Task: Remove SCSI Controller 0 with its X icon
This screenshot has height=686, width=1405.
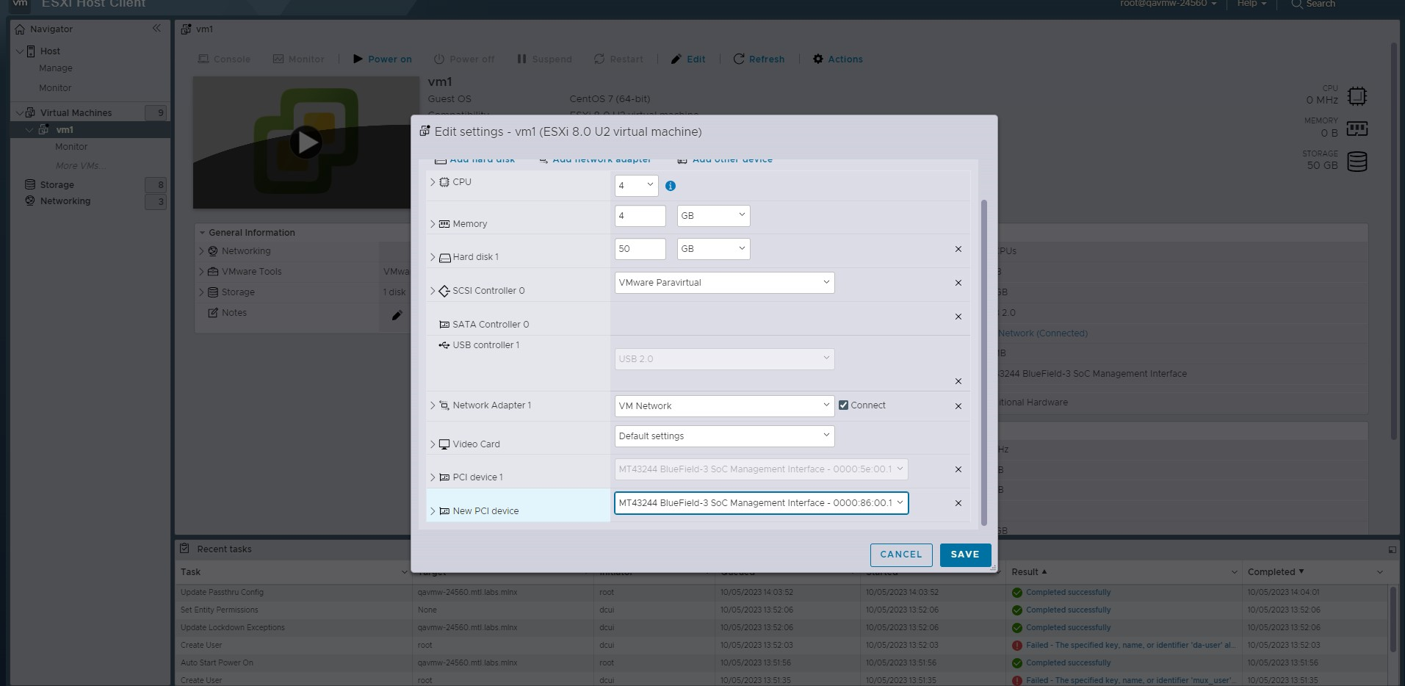Action: click(958, 283)
